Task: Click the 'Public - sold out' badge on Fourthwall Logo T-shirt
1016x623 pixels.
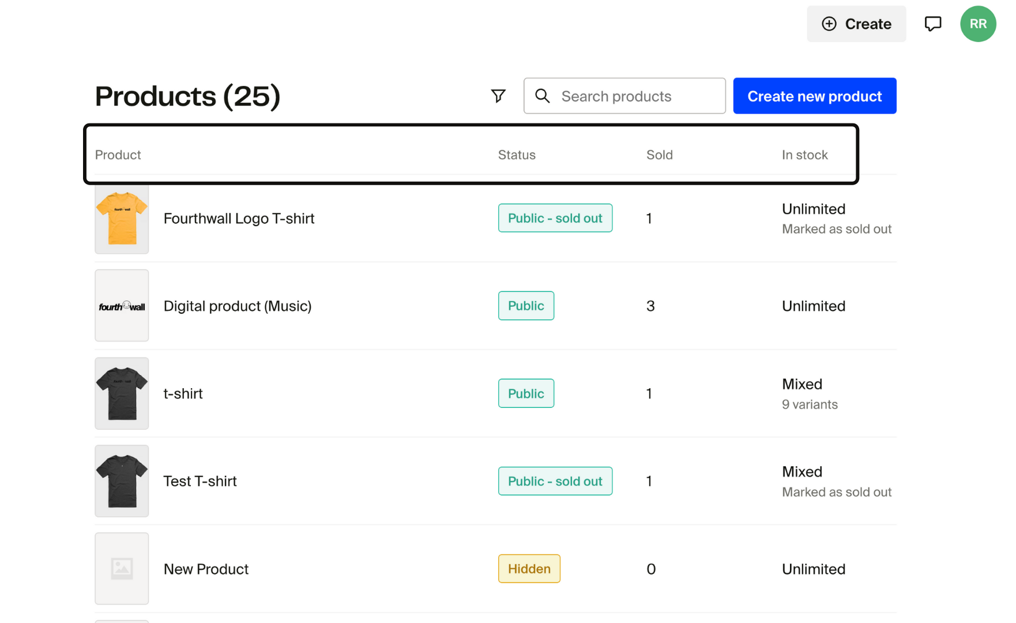Action: point(555,218)
